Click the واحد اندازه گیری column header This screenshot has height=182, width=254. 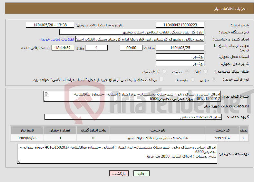pos(93,130)
